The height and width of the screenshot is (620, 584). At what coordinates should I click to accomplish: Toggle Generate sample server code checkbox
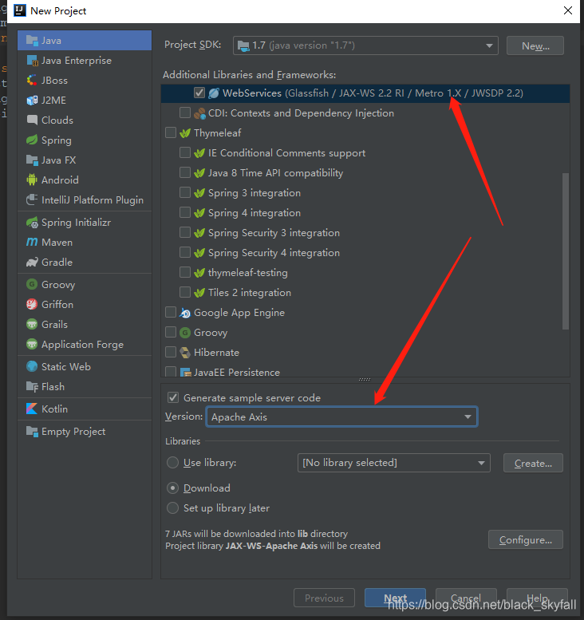[173, 397]
